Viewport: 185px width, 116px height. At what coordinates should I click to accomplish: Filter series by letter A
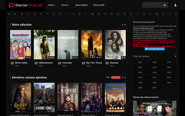point(15,14)
